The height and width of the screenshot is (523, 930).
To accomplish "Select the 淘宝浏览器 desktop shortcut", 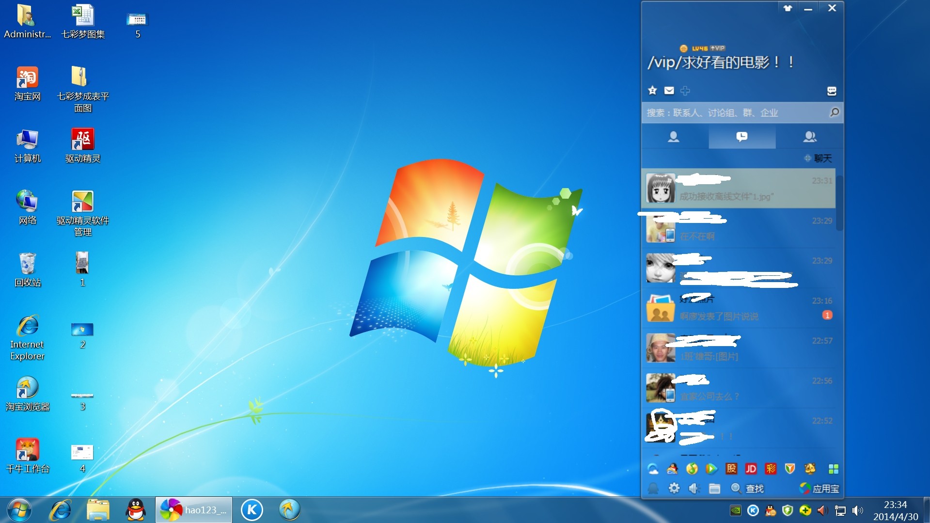I will tap(28, 394).
